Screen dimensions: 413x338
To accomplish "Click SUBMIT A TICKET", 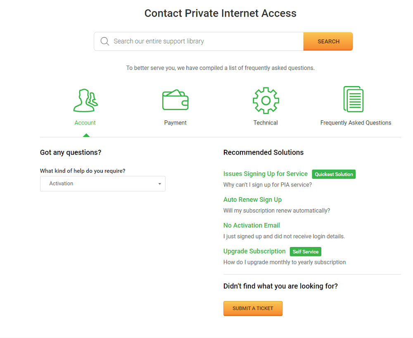I will click(253, 308).
